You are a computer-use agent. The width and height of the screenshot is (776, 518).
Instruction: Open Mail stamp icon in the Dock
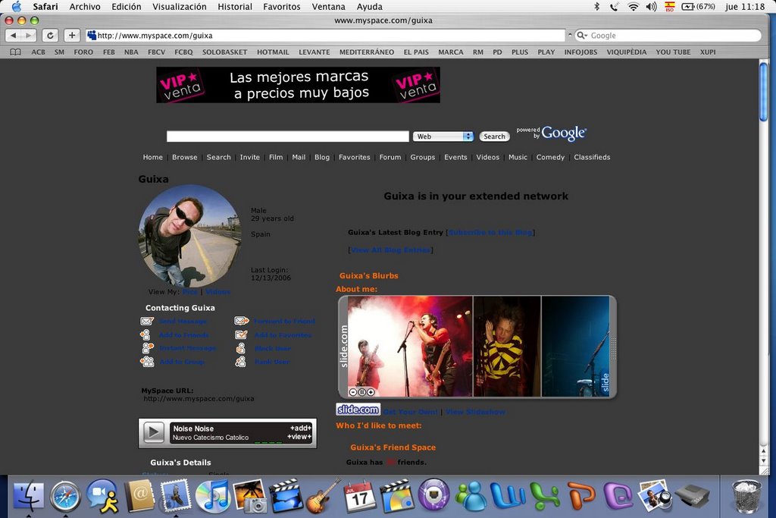[x=176, y=496]
